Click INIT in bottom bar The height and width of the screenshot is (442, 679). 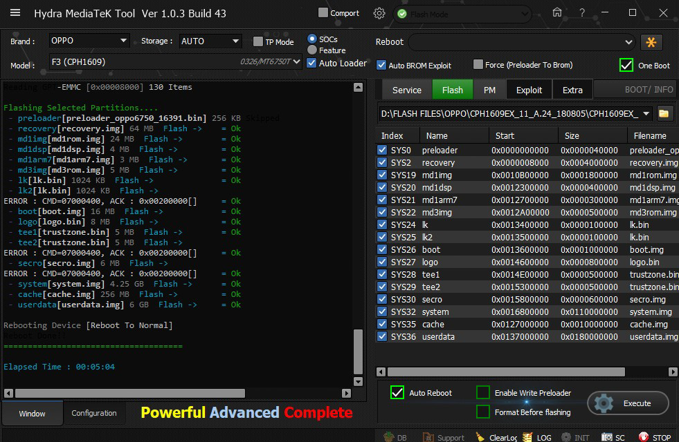(x=575, y=436)
